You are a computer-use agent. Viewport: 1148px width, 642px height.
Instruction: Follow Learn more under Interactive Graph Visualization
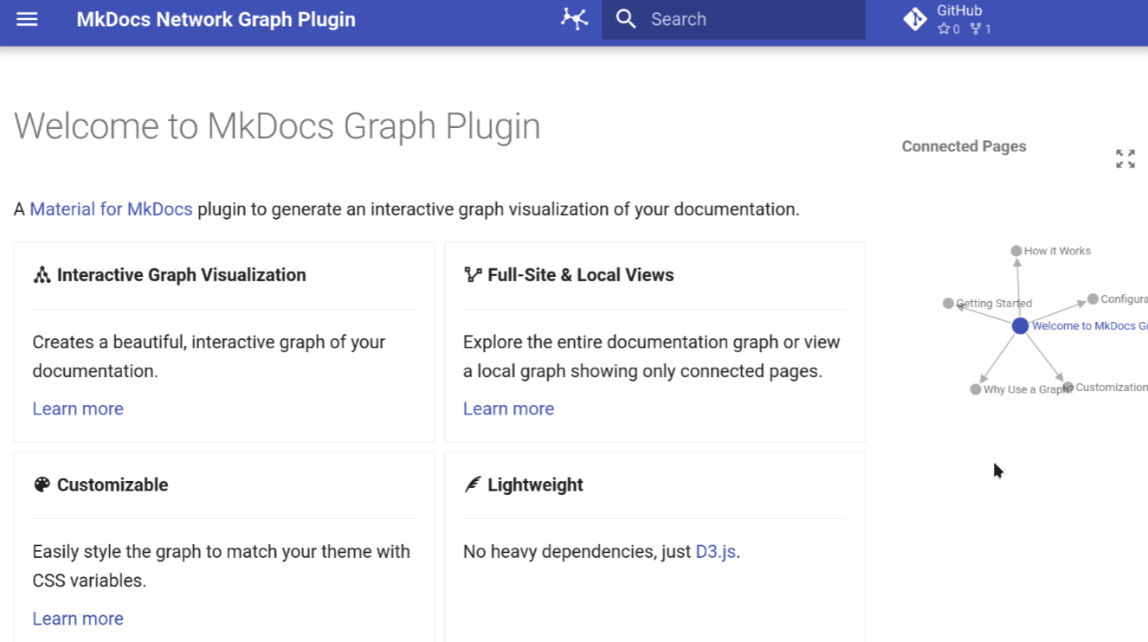[x=78, y=408]
